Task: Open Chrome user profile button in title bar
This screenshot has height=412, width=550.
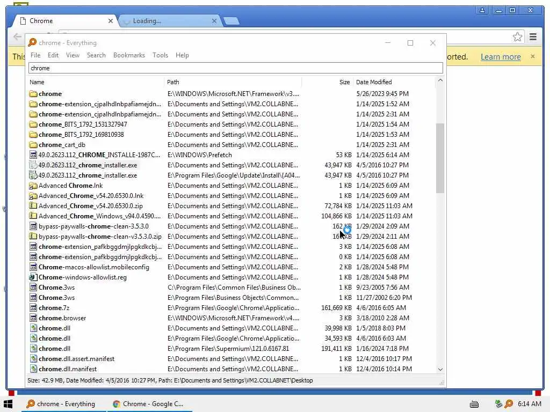Action: click(x=482, y=10)
